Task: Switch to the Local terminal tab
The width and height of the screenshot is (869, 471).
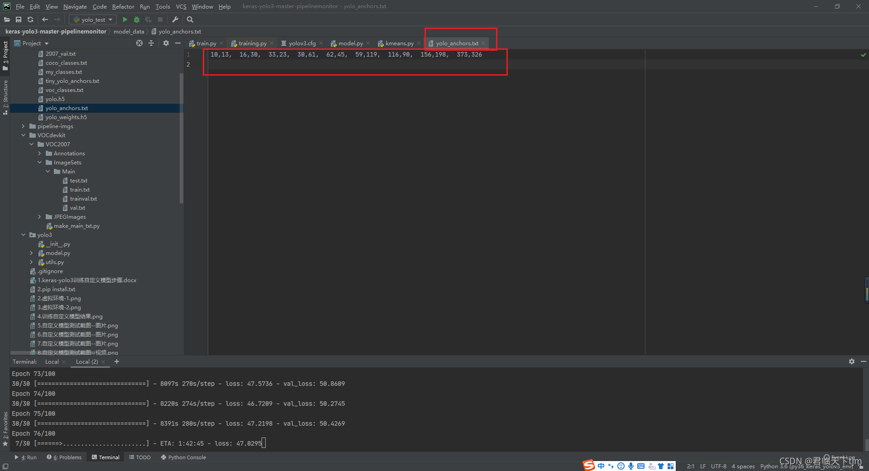Action: click(x=52, y=361)
